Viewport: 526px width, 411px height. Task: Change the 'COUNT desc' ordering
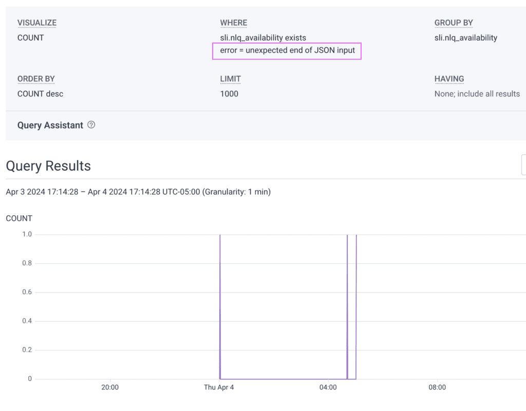coord(40,94)
